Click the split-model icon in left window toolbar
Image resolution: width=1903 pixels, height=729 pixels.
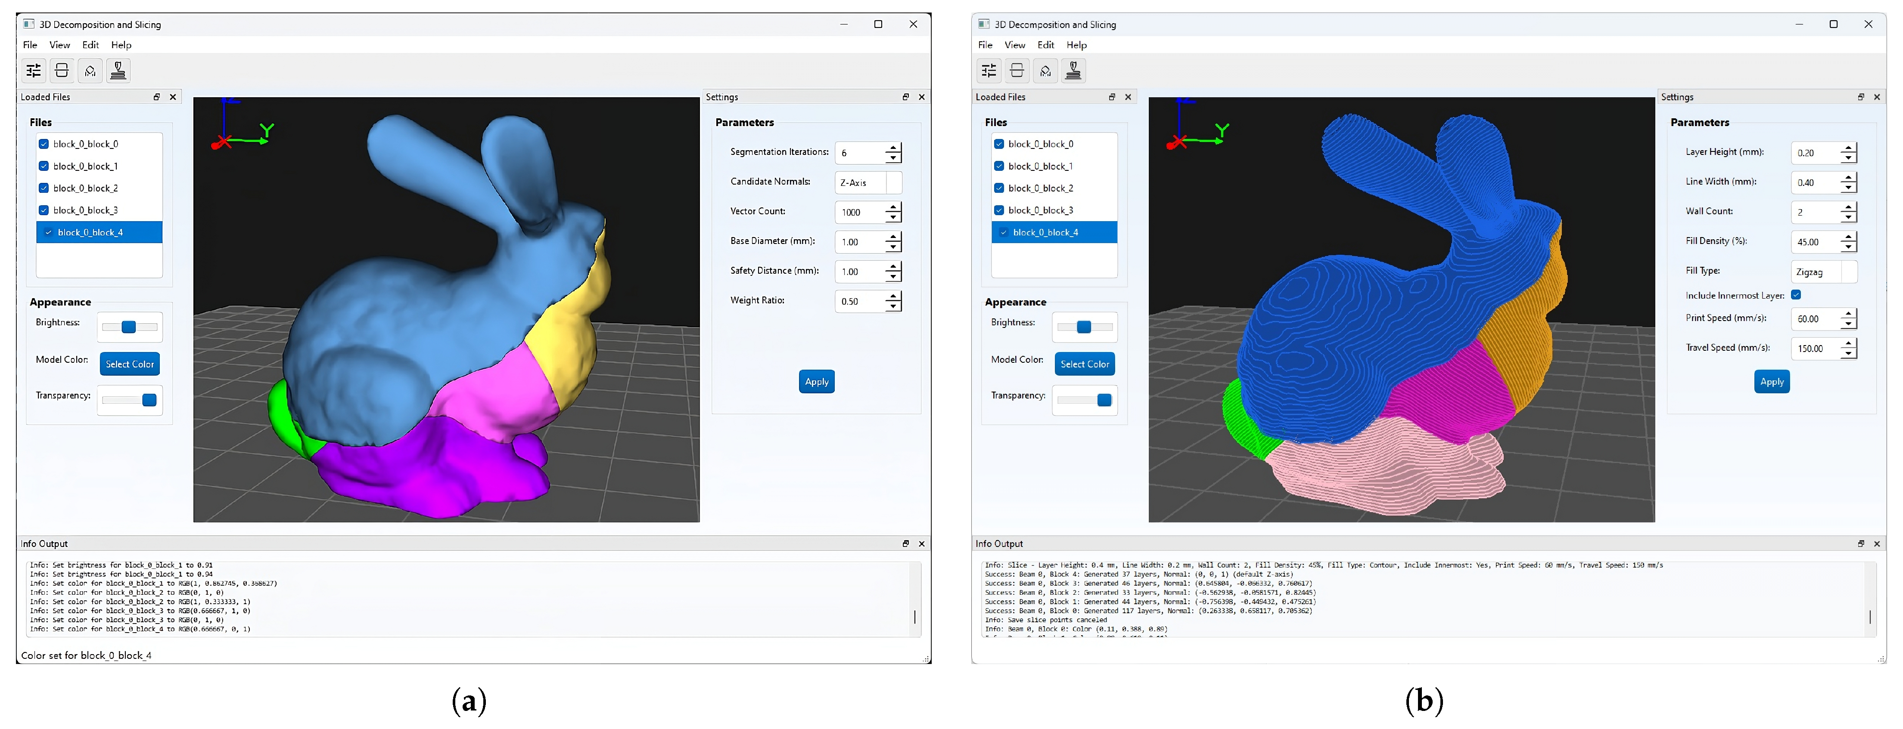(62, 71)
